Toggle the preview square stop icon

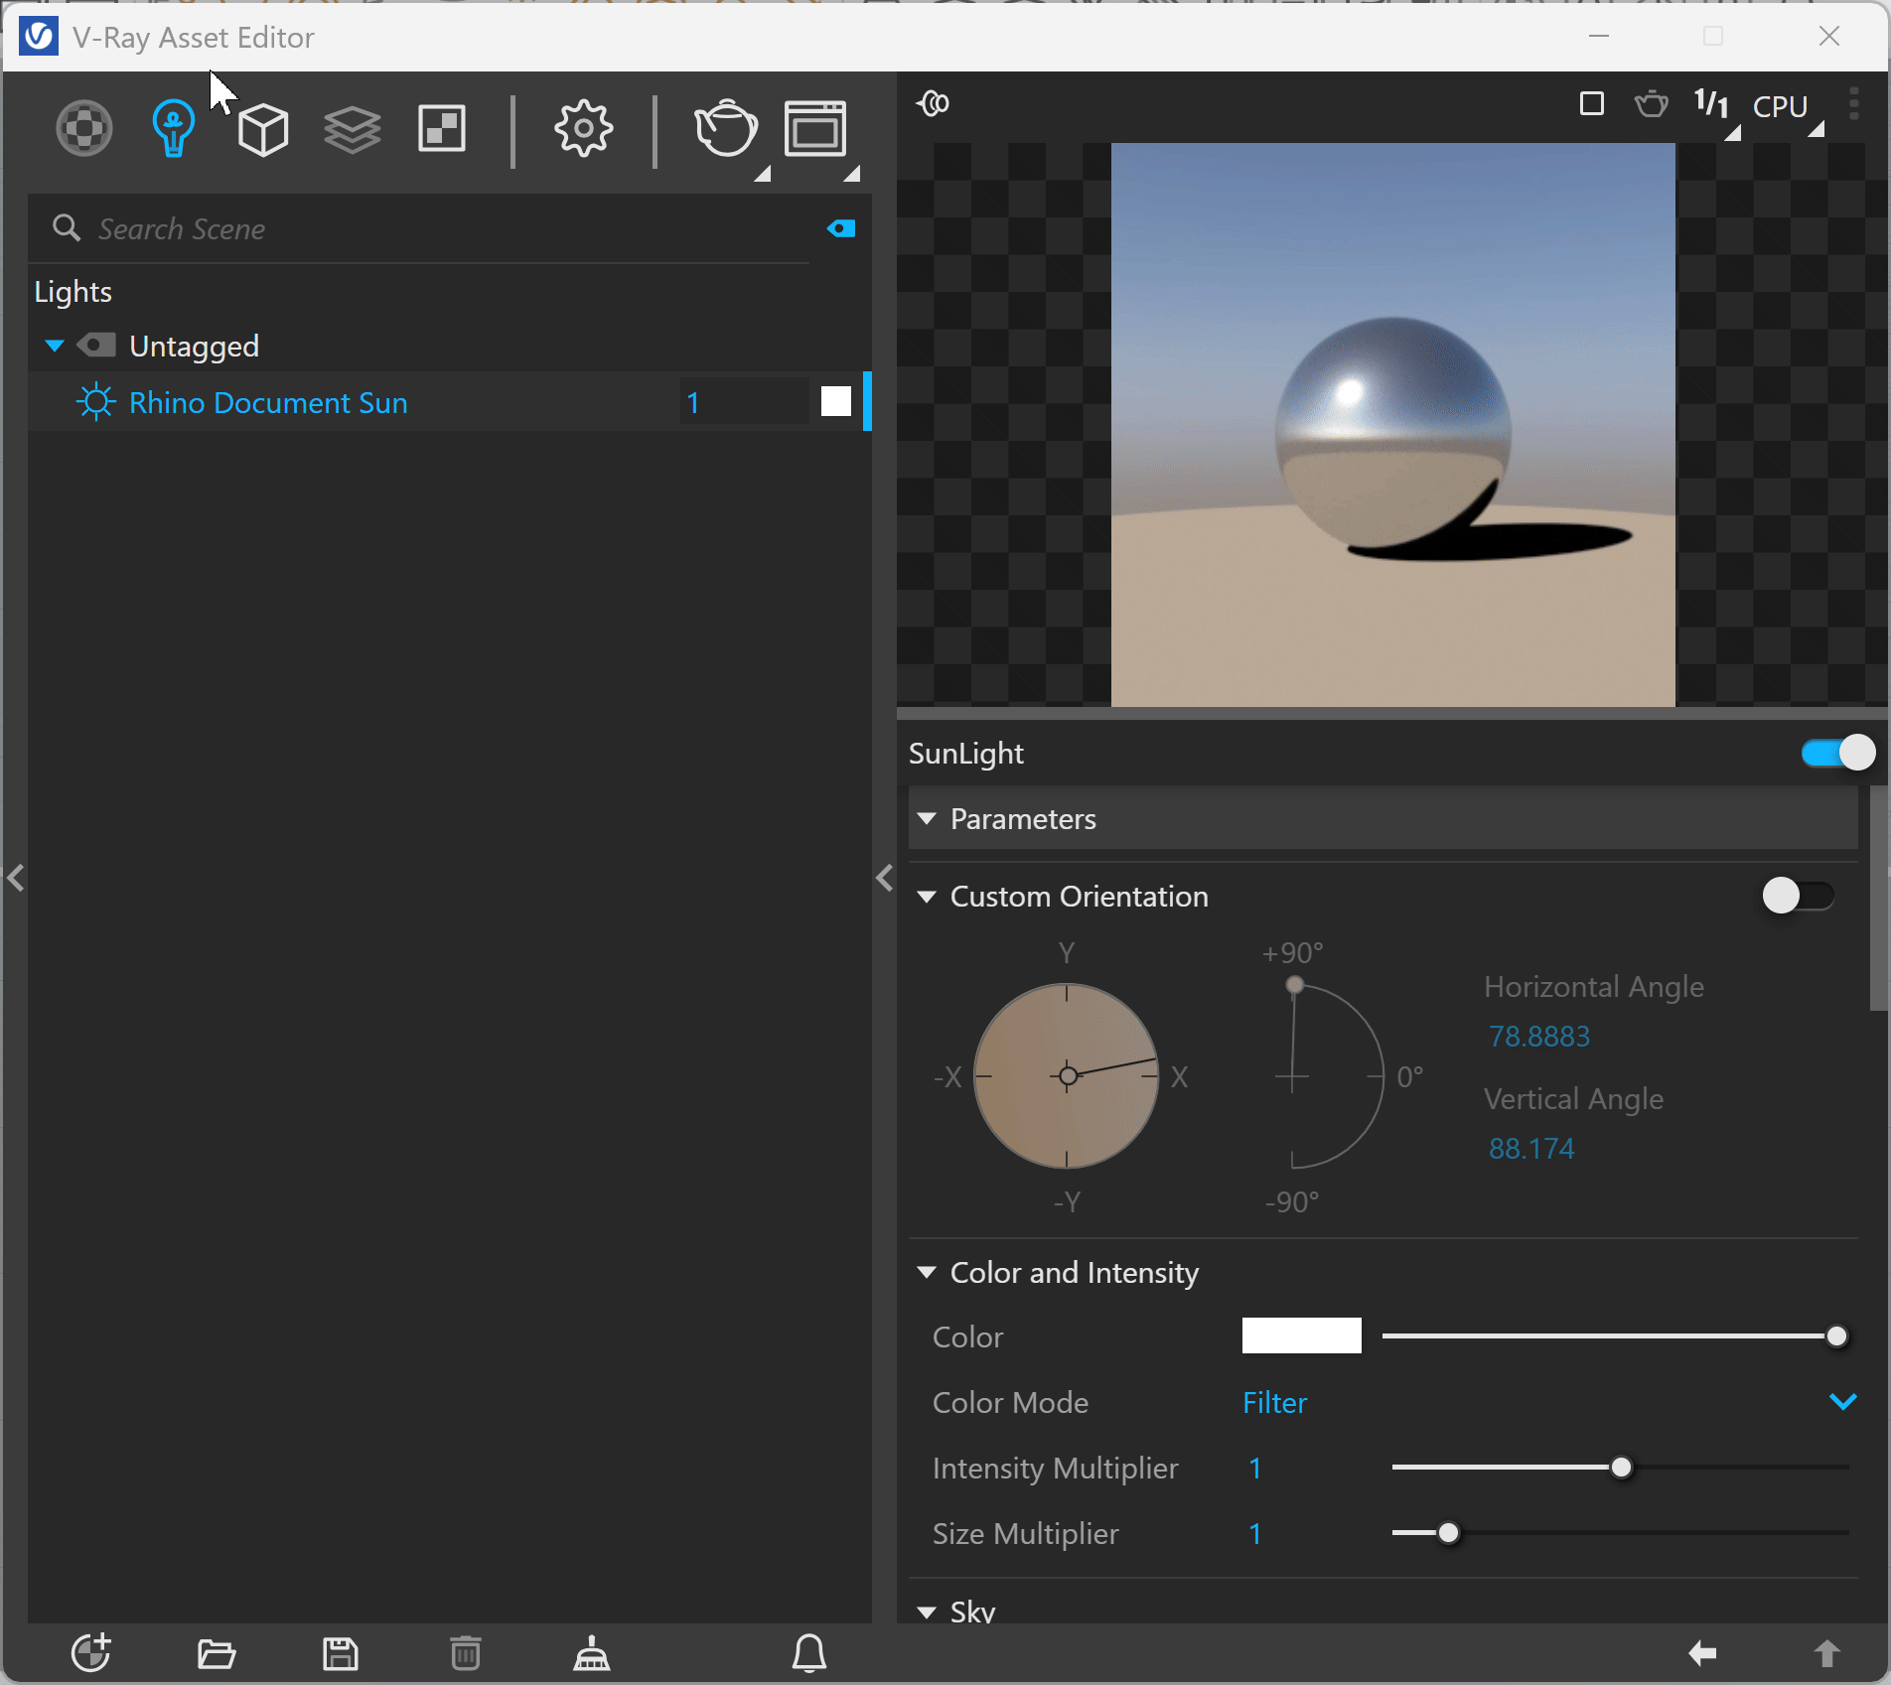1592,104
